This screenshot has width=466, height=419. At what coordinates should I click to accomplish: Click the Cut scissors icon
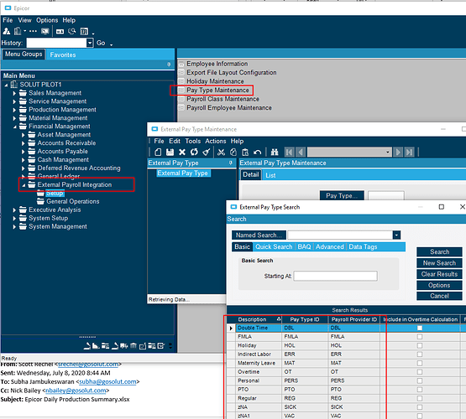[221, 153]
